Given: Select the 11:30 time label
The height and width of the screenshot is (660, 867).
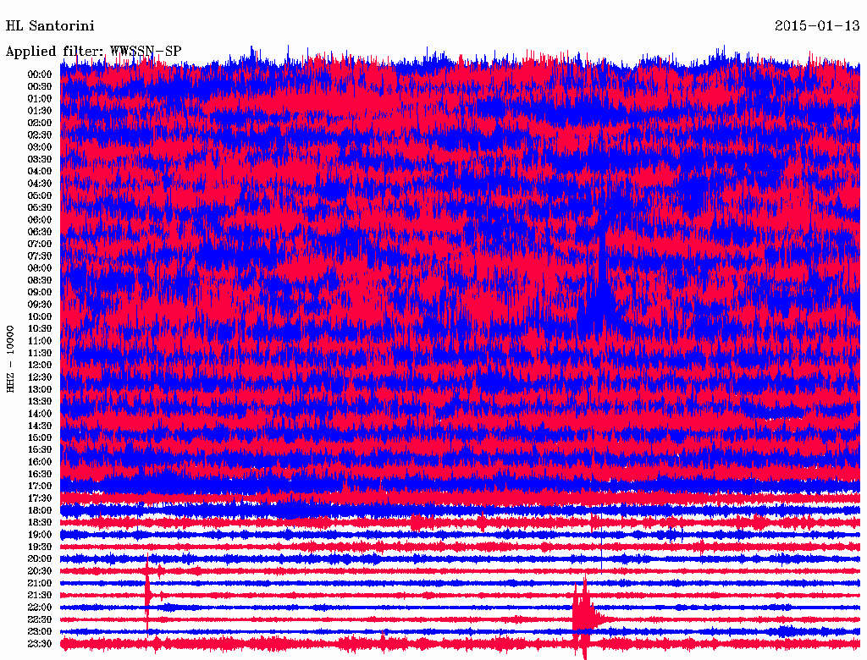Looking at the screenshot, I should [40, 353].
